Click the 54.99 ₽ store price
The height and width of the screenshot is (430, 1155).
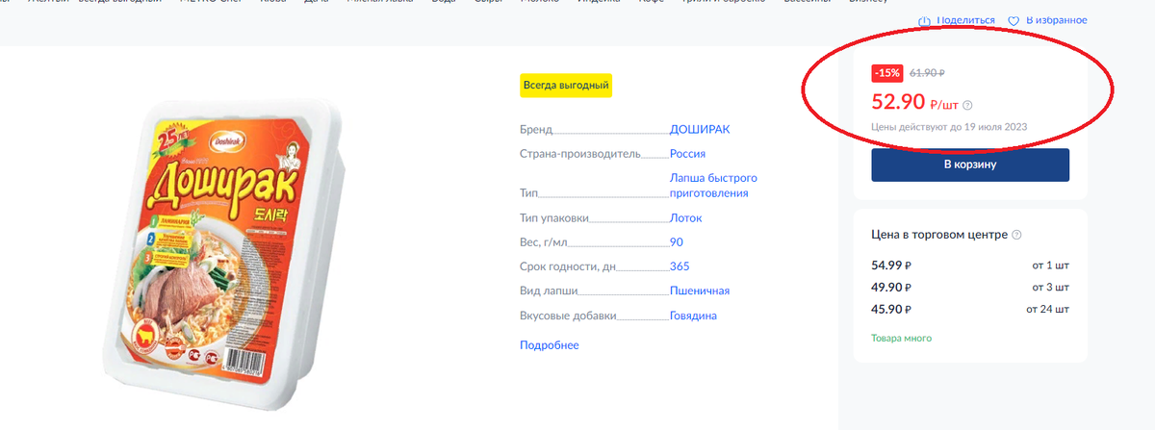click(x=891, y=265)
